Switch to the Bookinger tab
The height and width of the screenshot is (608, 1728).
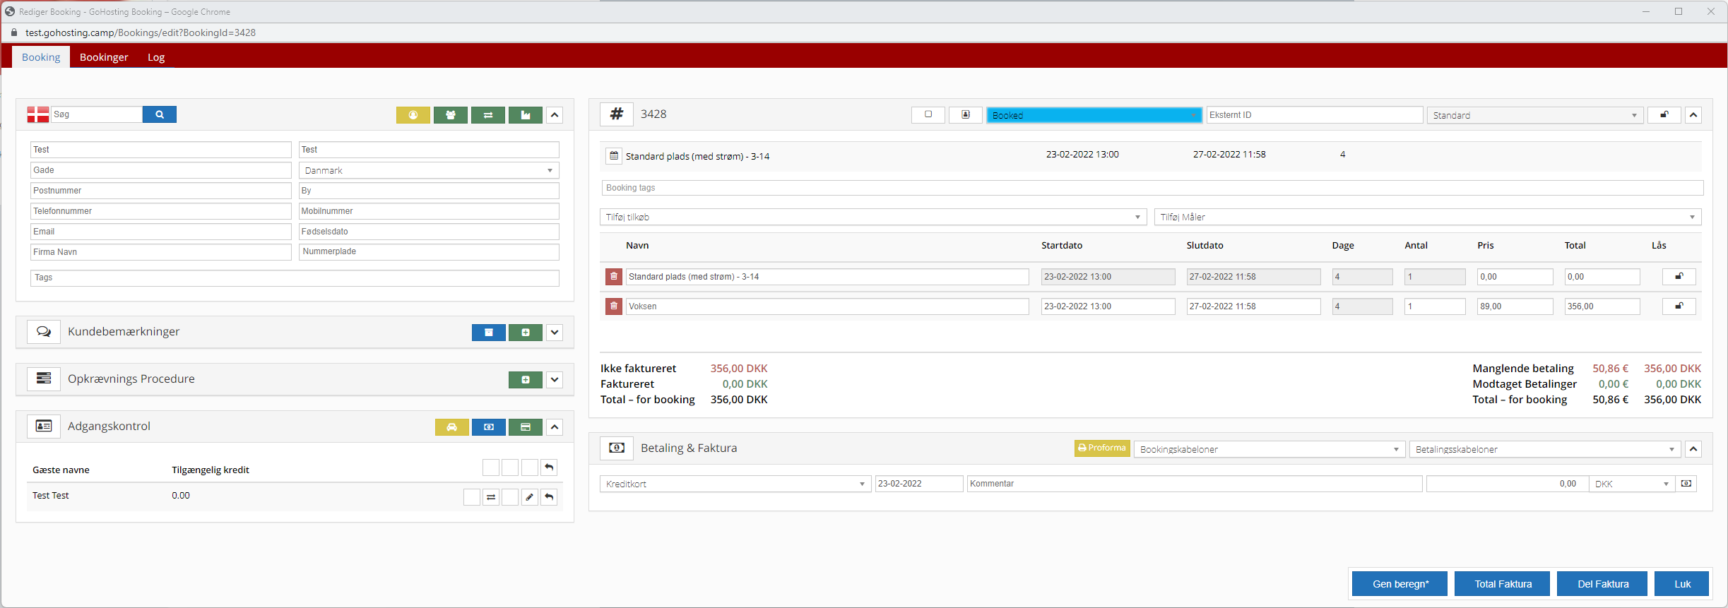coord(104,57)
